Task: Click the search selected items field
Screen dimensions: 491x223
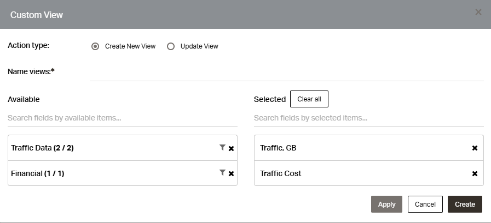Action: pyautogui.click(x=368, y=118)
